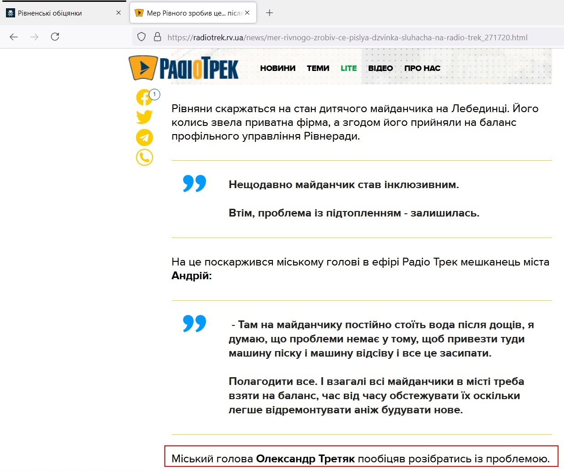The width and height of the screenshot is (564, 471).
Task: Go back using browser back arrow
Action: click(14, 37)
